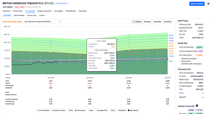Click the Add to Portfolio button
This screenshot has width=213, height=114.
[x=197, y=4]
